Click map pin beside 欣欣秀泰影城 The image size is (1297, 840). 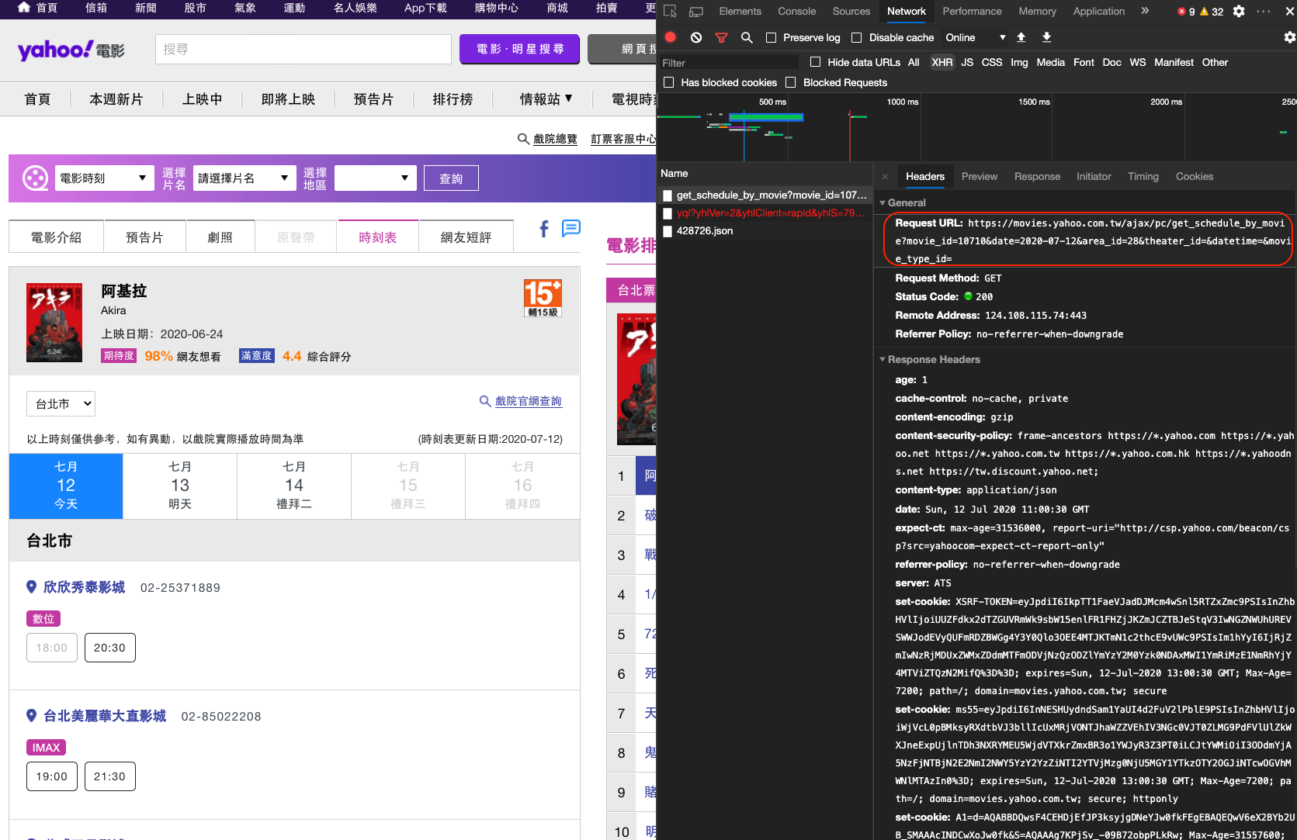[x=32, y=587]
